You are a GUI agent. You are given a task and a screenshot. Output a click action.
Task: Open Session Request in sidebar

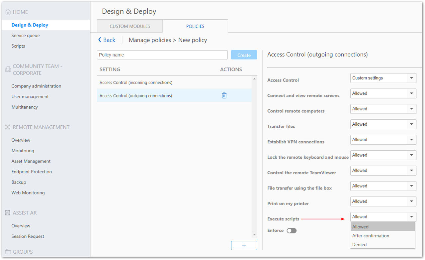click(28, 236)
